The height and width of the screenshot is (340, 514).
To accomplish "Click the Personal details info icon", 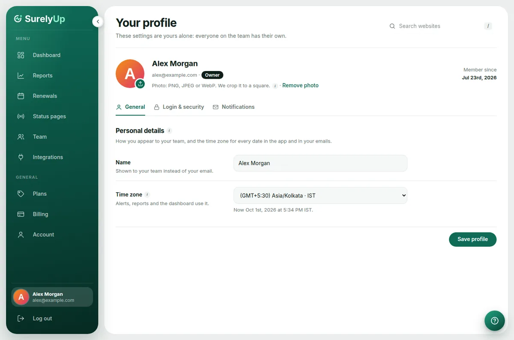I will (x=169, y=131).
